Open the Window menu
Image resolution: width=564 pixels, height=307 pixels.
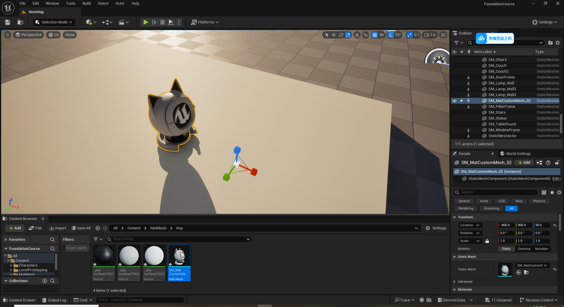tap(52, 4)
